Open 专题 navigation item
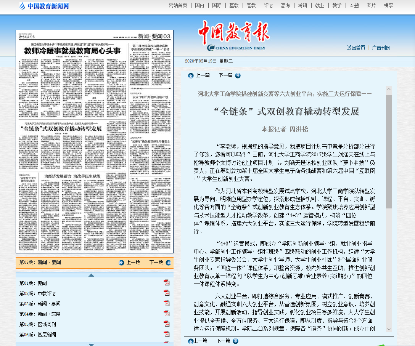The height and width of the screenshot is (346, 415). point(354,6)
